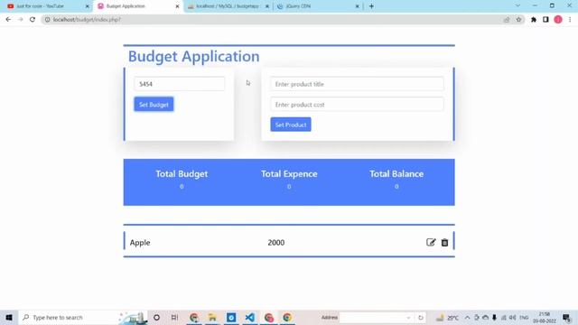Close the YouTube tab

coord(88,6)
